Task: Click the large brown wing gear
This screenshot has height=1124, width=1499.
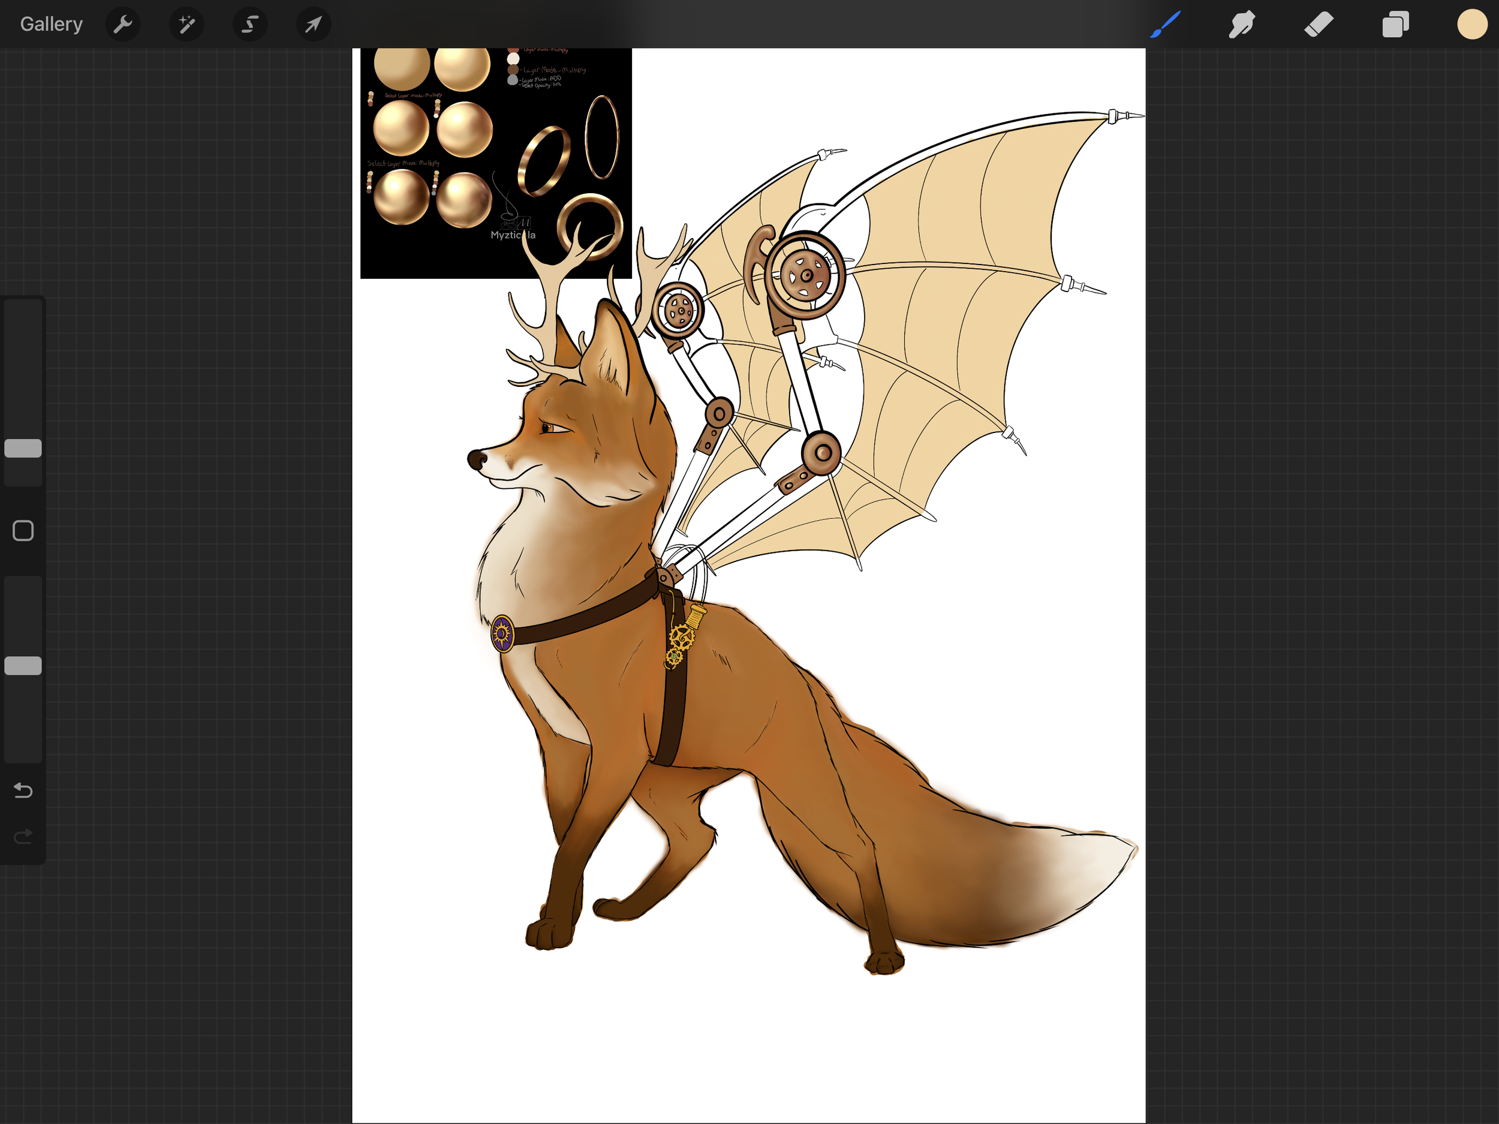Action: [x=806, y=275]
